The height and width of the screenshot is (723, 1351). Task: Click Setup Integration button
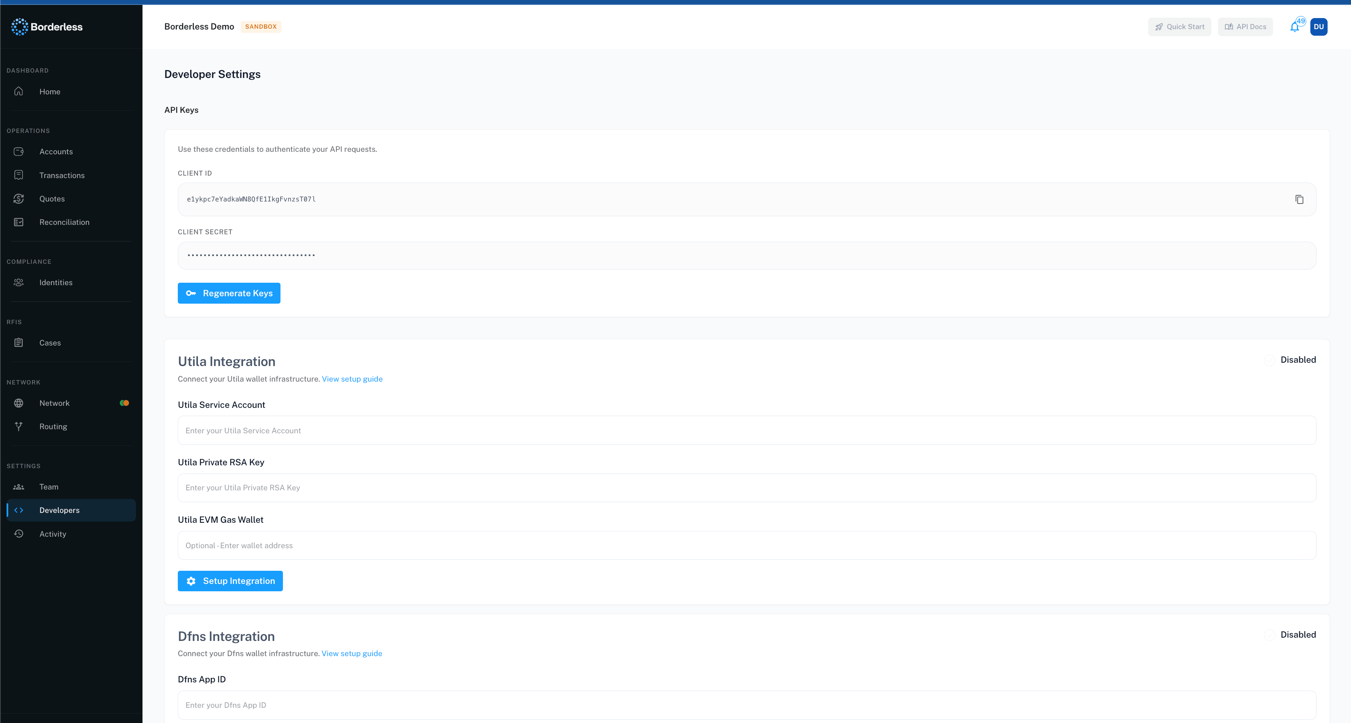point(230,581)
